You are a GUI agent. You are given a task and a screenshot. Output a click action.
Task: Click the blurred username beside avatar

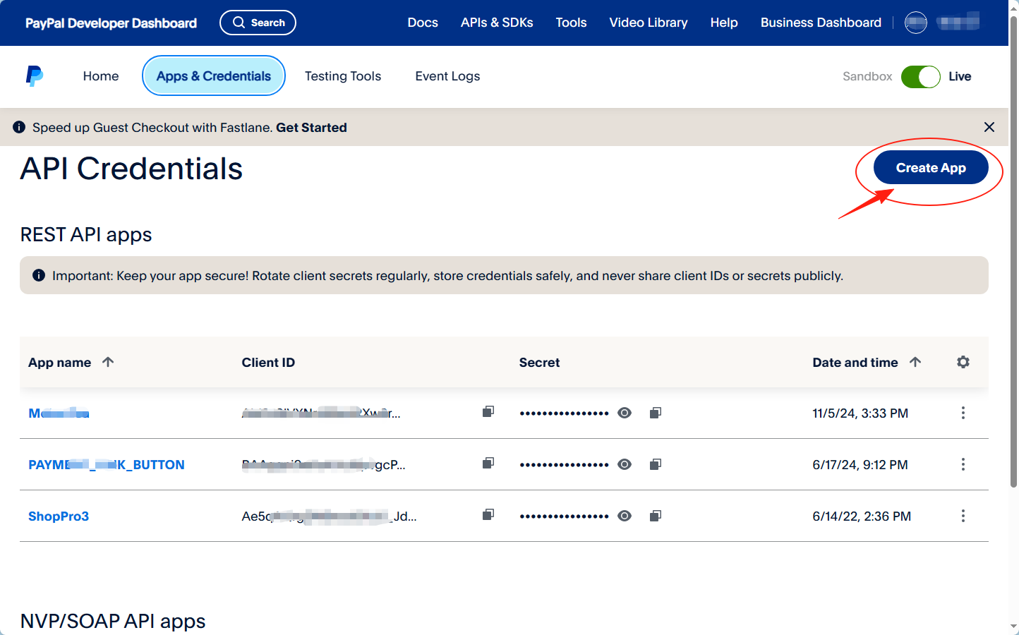(x=958, y=22)
